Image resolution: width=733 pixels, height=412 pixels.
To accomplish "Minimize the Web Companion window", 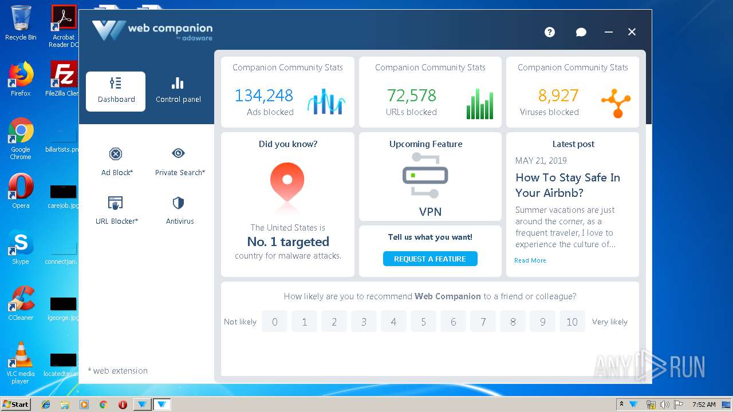I will tap(608, 32).
